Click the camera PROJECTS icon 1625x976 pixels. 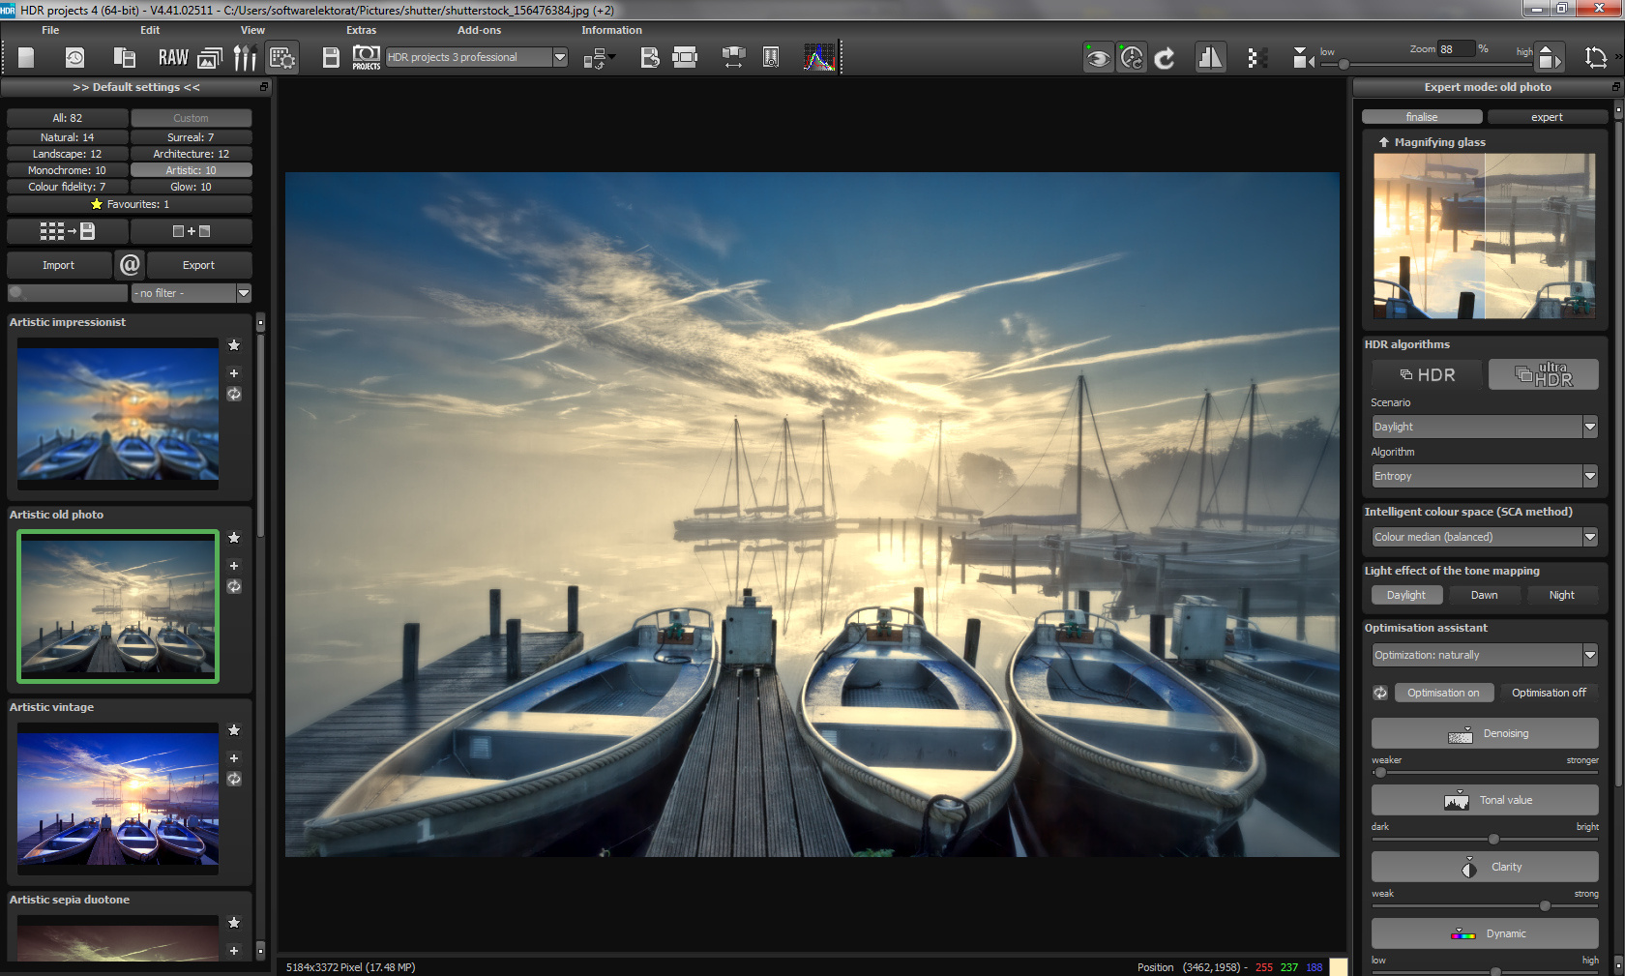click(x=367, y=58)
